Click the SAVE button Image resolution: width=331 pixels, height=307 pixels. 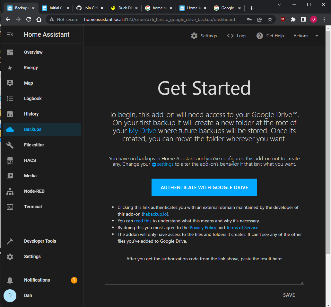coord(289,295)
